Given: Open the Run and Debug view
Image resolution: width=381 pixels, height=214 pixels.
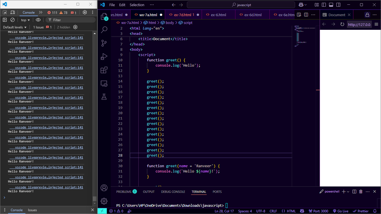Looking at the screenshot, I should [x=104, y=57].
